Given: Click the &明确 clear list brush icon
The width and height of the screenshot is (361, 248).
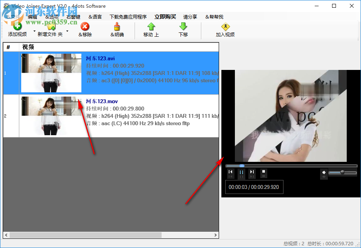Looking at the screenshot, I should (117, 26).
